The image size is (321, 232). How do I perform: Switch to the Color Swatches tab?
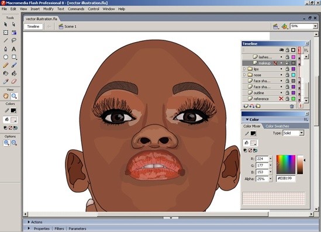tap(277, 126)
